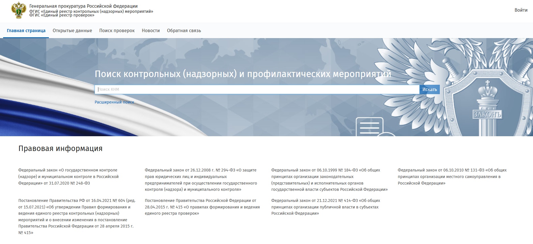Click the Правовая информация heading
The image size is (533, 244).
click(61, 148)
